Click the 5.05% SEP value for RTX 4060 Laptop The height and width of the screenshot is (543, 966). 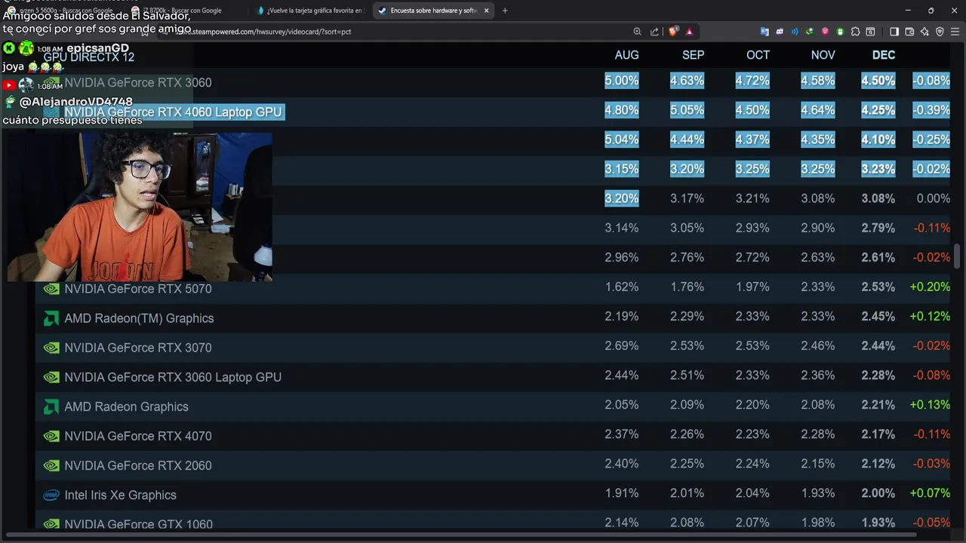[687, 110]
